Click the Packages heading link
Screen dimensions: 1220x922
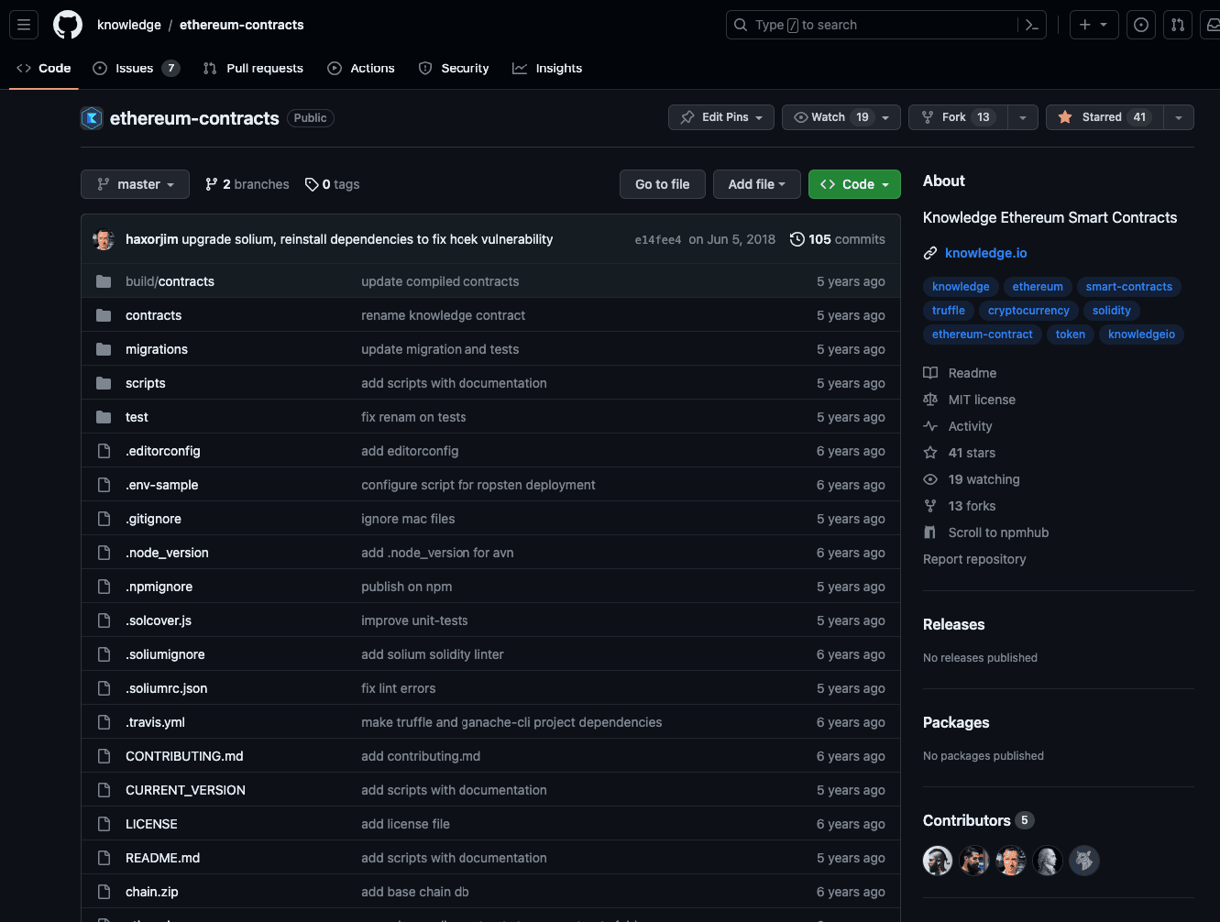click(x=956, y=722)
